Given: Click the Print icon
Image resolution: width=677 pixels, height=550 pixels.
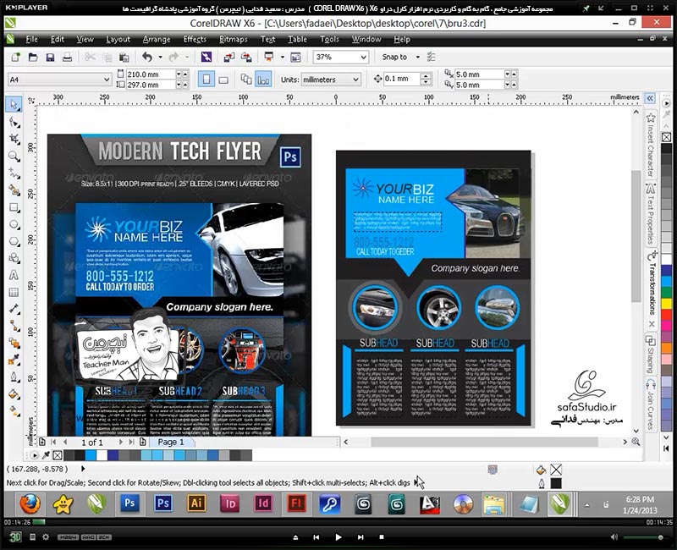Looking at the screenshot, I should [x=67, y=57].
